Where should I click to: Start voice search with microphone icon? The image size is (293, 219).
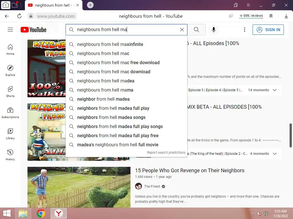pos(213,30)
